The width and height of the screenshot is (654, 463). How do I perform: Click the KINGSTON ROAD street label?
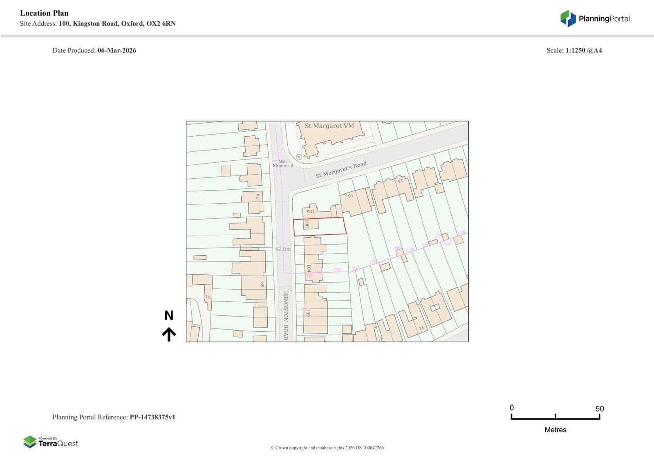tap(286, 316)
